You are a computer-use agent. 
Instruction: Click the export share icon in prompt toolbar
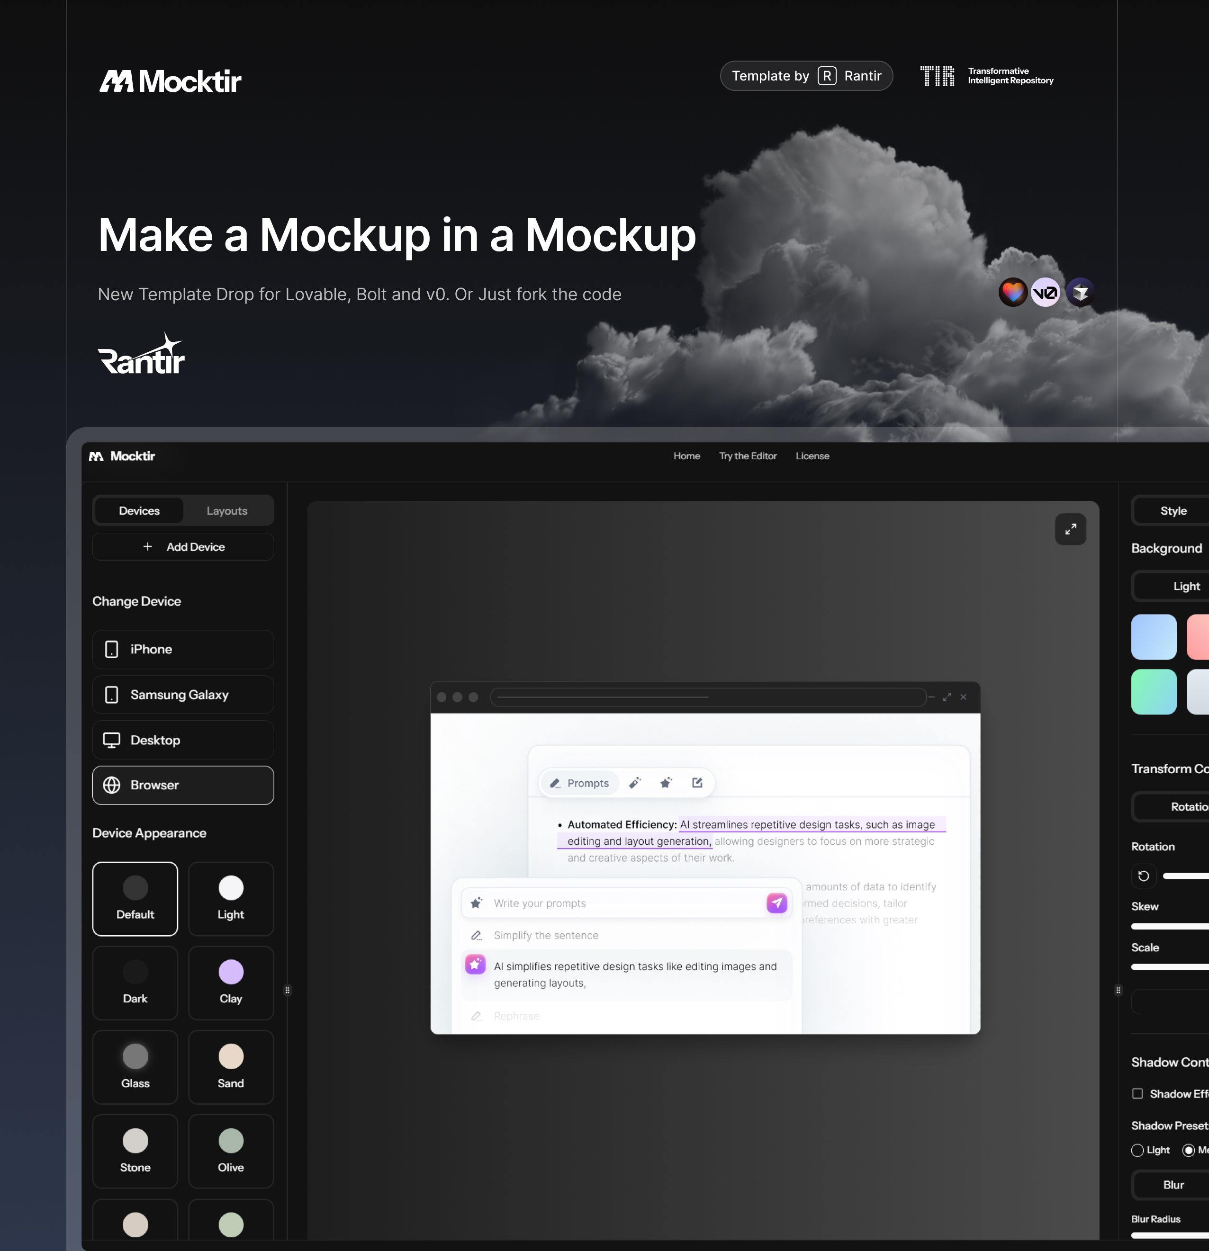point(697,783)
